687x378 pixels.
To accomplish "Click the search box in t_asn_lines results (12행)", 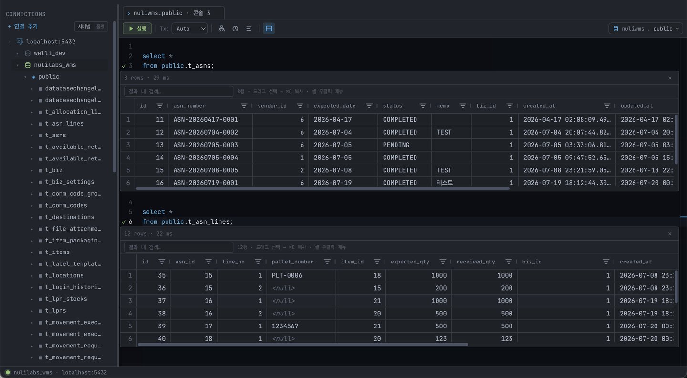I will click(x=178, y=247).
